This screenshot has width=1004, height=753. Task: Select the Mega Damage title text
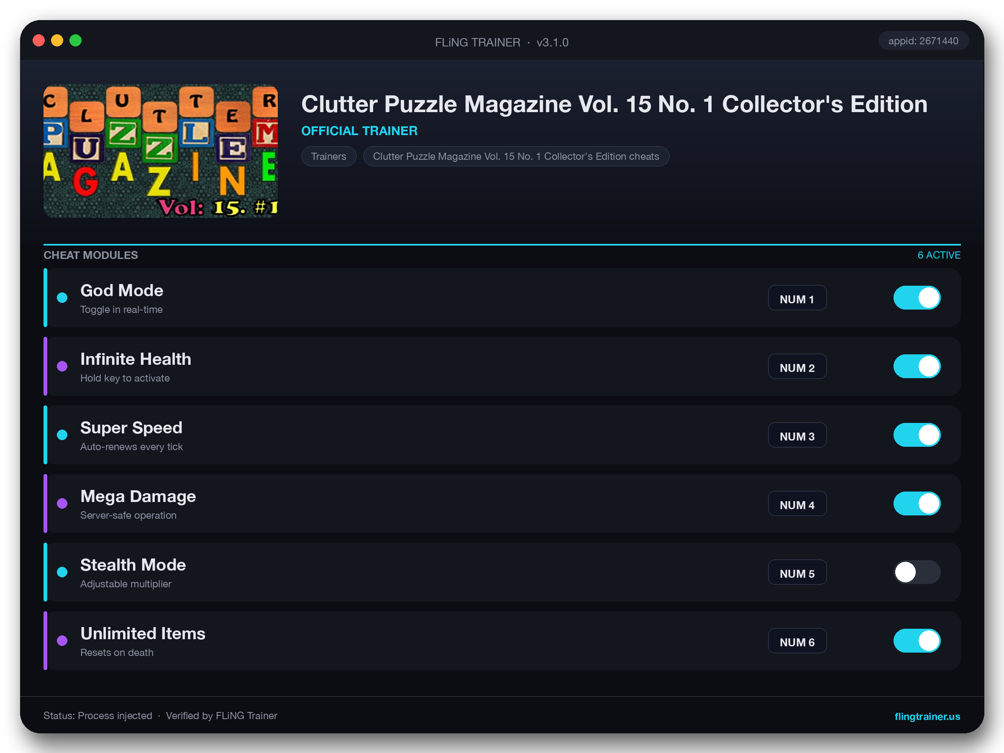[138, 497]
